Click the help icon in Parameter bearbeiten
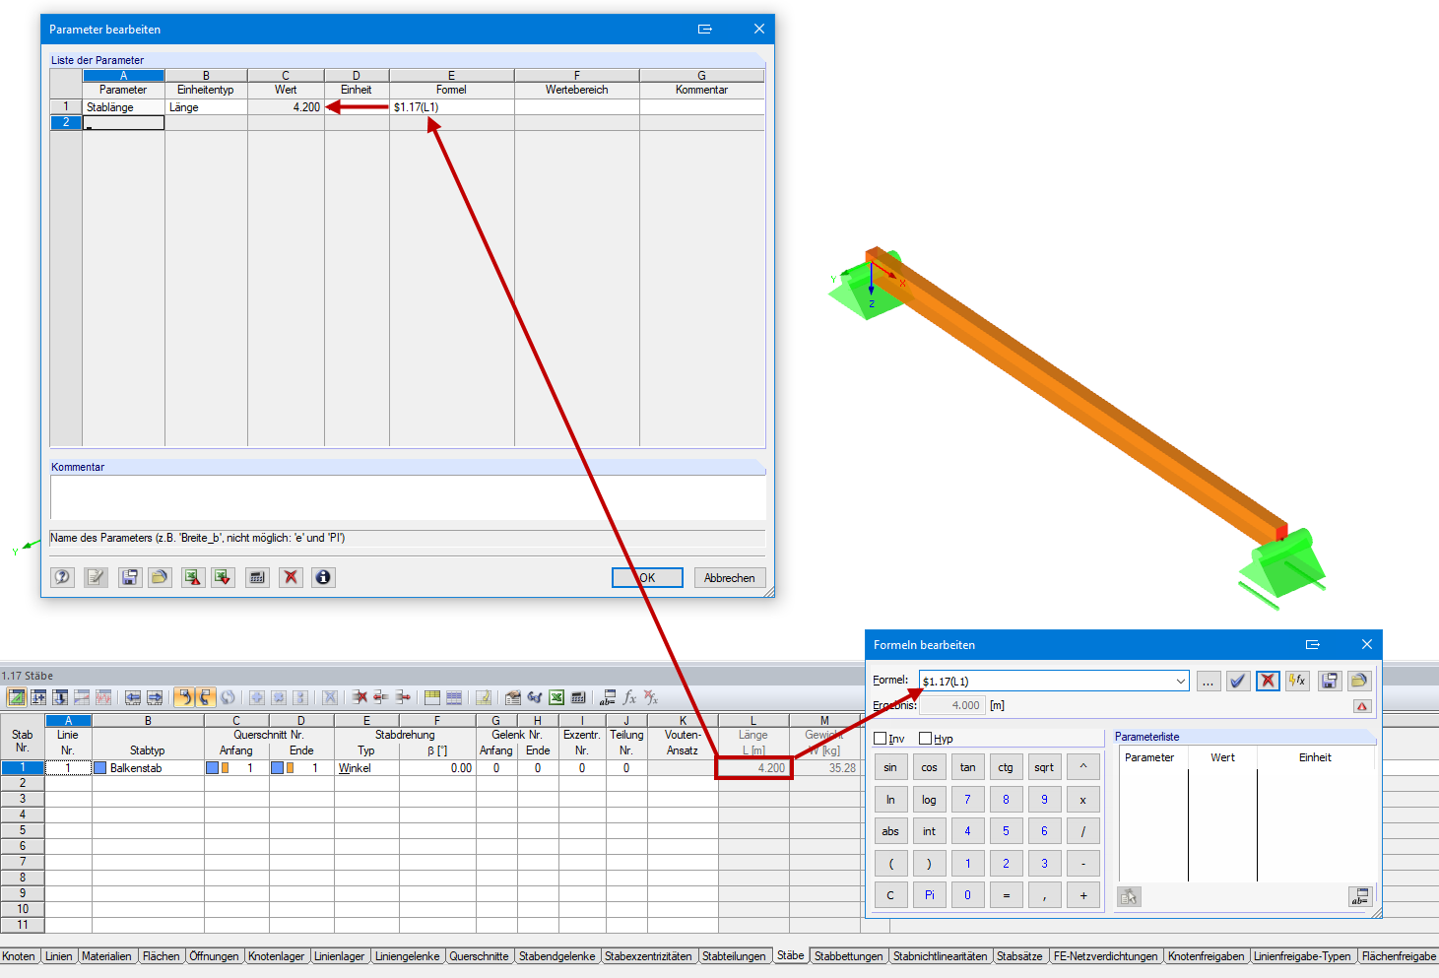1439x978 pixels. [x=63, y=577]
